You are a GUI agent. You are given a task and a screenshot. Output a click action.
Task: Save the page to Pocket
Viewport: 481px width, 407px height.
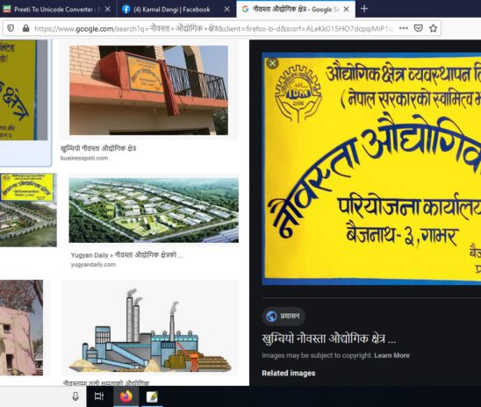(x=419, y=28)
